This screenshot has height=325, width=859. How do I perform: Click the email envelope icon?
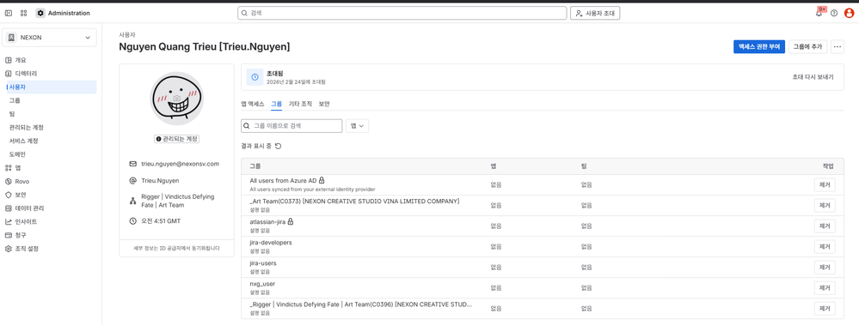tap(132, 163)
